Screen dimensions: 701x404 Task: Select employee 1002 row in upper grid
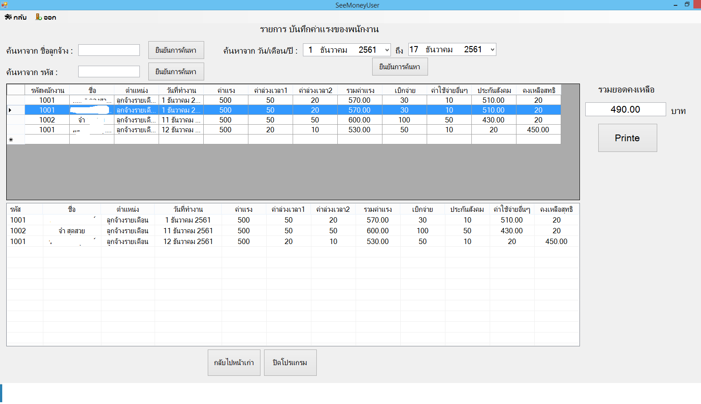point(47,120)
